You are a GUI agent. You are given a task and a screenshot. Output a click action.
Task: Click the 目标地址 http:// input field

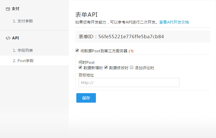click(129, 83)
